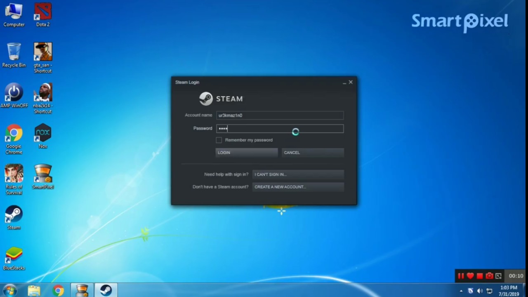Select the SmartPixel desktop shortcut
Viewport: 528px width, 297px height.
[x=43, y=177]
